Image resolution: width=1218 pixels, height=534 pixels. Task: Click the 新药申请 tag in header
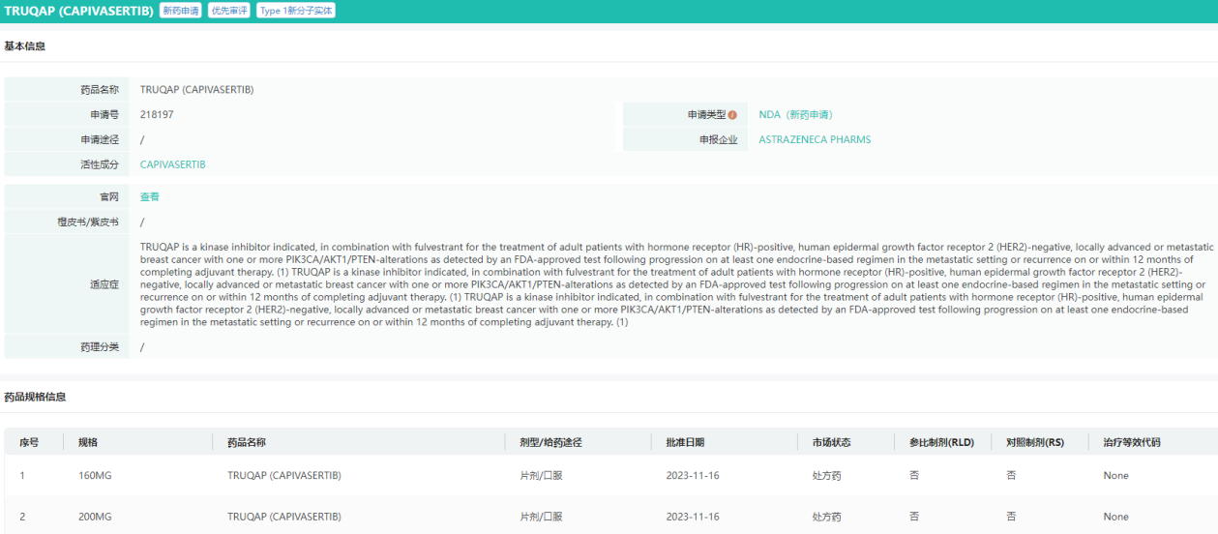coord(181,11)
